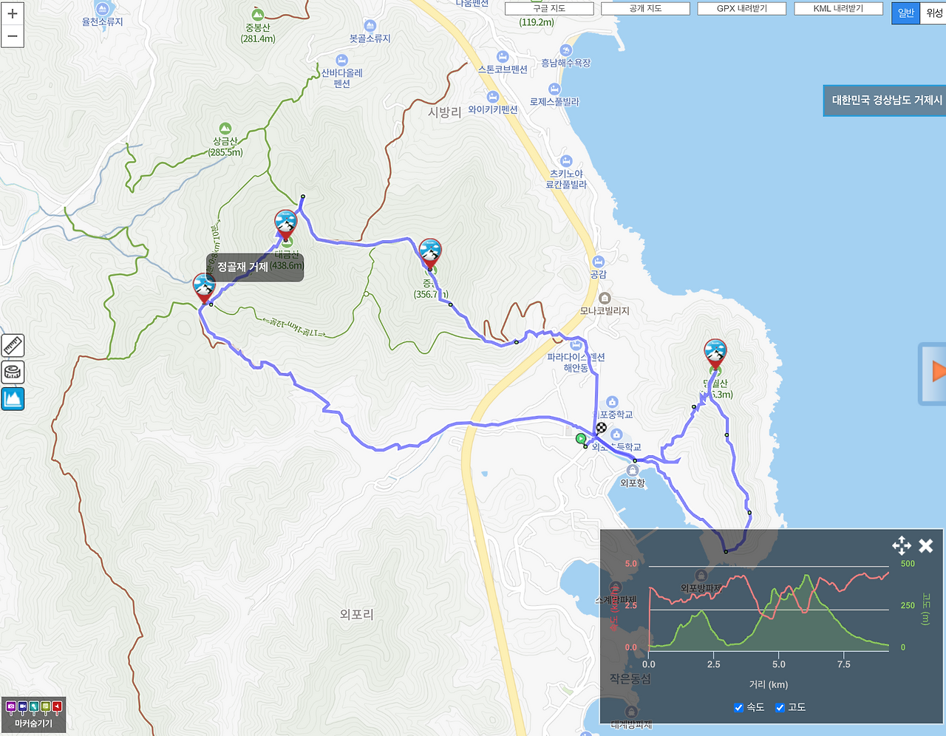Uncheck the 고도 elevation checkbox
The image size is (946, 736).
780,708
